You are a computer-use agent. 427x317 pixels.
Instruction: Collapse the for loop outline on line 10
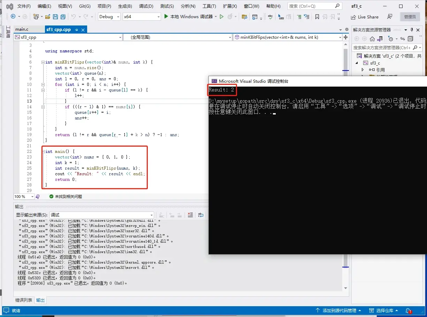tap(43, 84)
